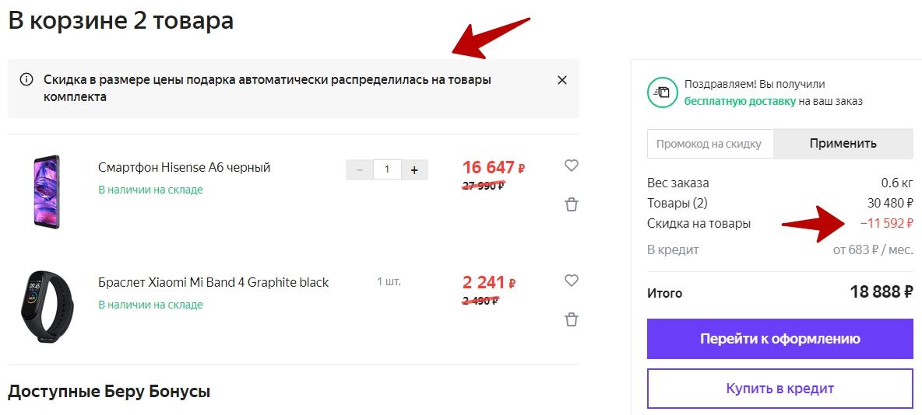
Task: Open Браслет Xiaomi Mi Band 4 link
Action: point(213,282)
